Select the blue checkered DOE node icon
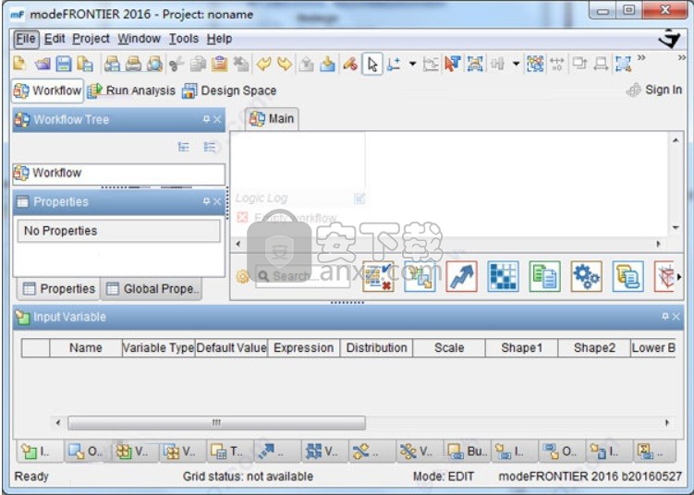Image resolution: width=694 pixels, height=495 pixels. pyautogui.click(x=504, y=276)
